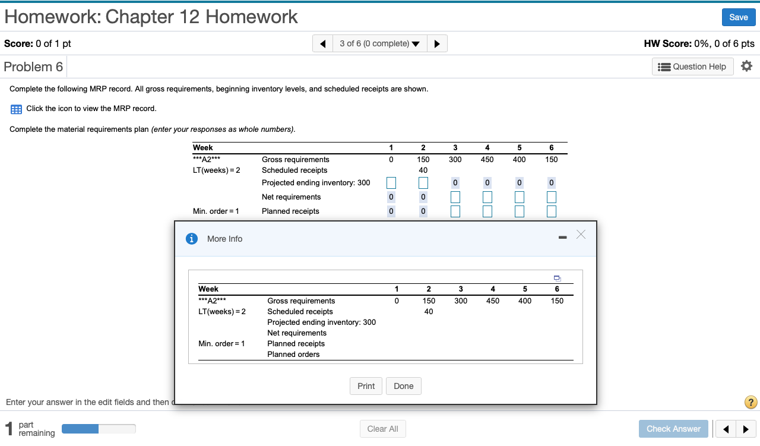Click the info icon in the More Info dialog
Viewport: 760px width, 446px height.
[x=191, y=238]
